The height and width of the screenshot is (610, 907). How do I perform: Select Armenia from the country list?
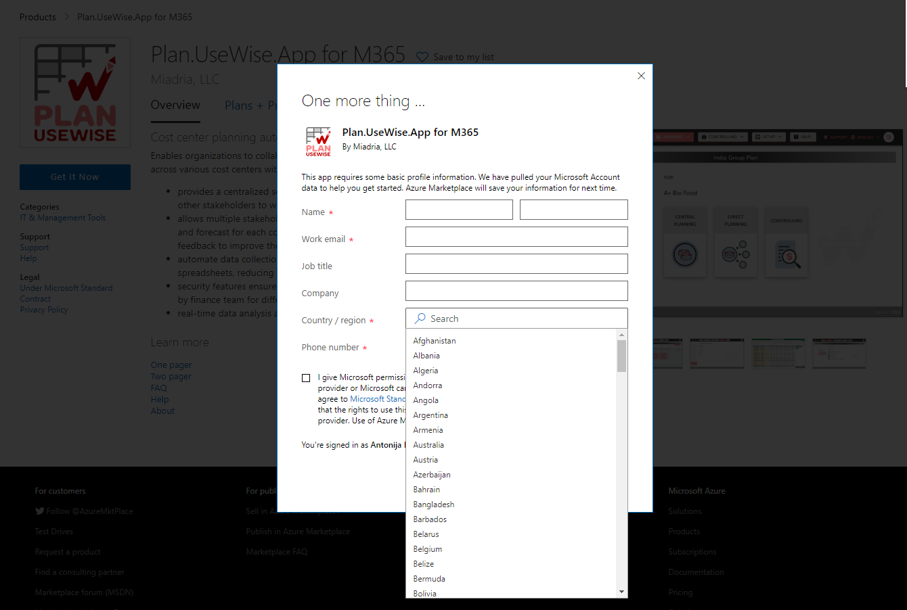tap(511, 430)
